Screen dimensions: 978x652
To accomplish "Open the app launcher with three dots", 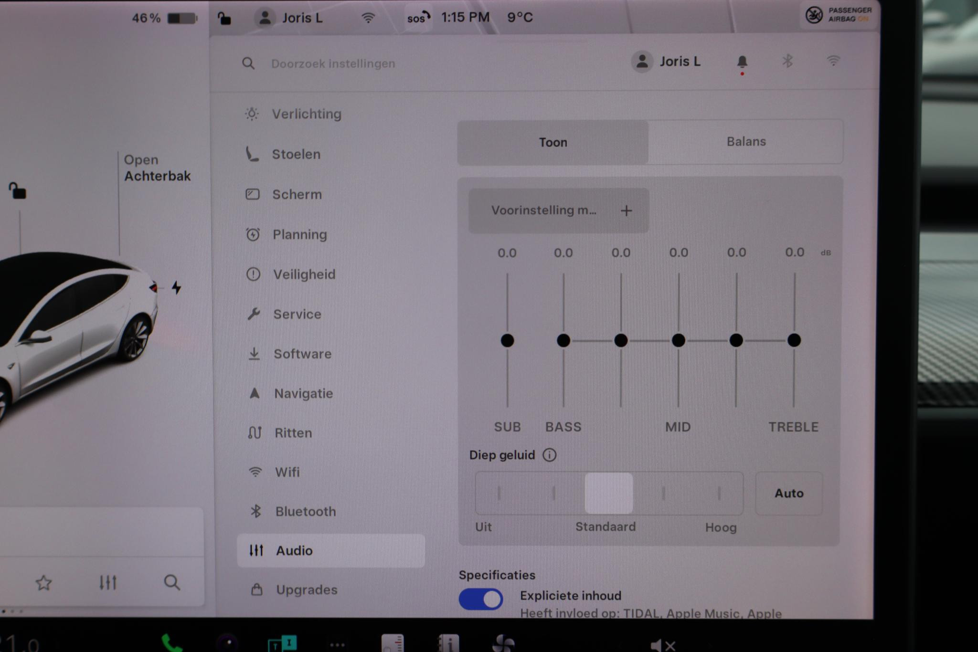I will 337,645.
